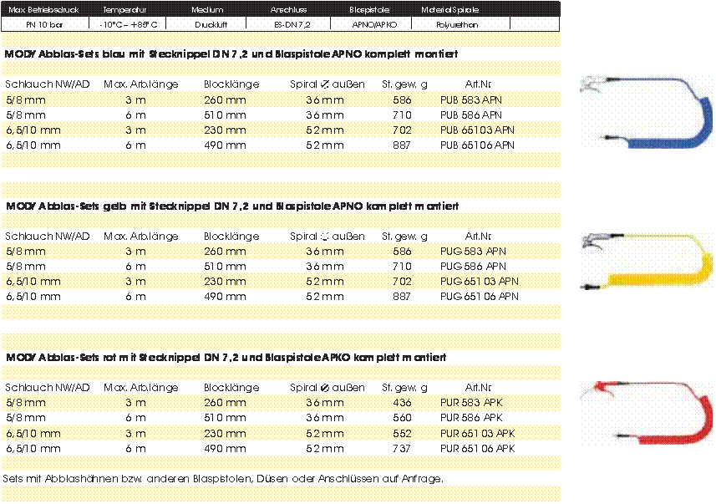Select article number PUG 651 06 APN

(x=480, y=297)
